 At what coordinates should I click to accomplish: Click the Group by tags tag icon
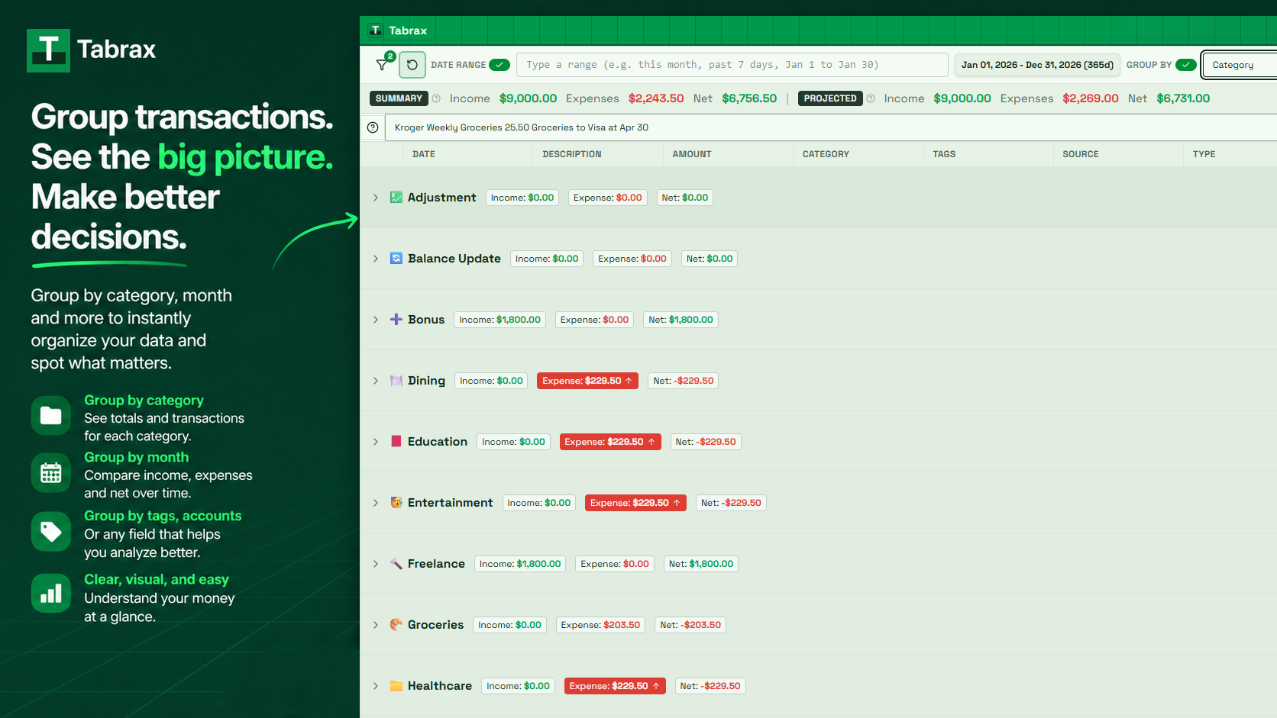pos(51,531)
